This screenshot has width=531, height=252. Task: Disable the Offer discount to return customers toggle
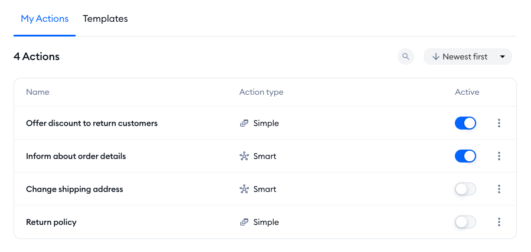466,123
